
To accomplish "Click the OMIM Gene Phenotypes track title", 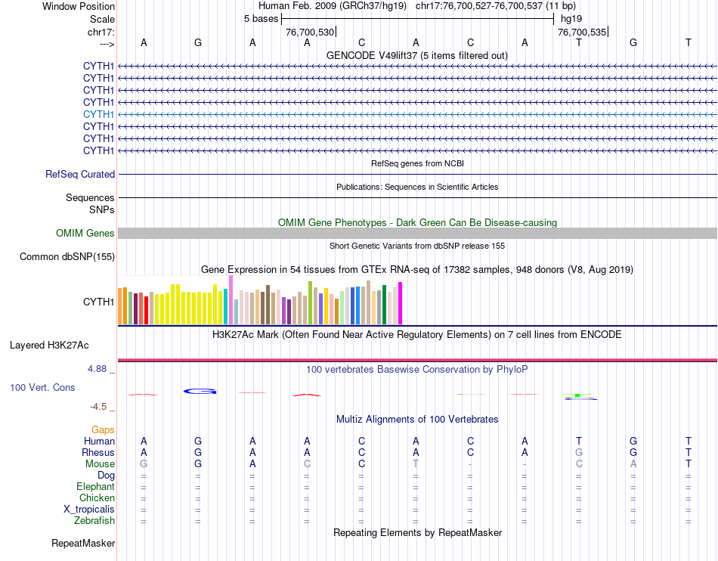I will coord(417,222).
